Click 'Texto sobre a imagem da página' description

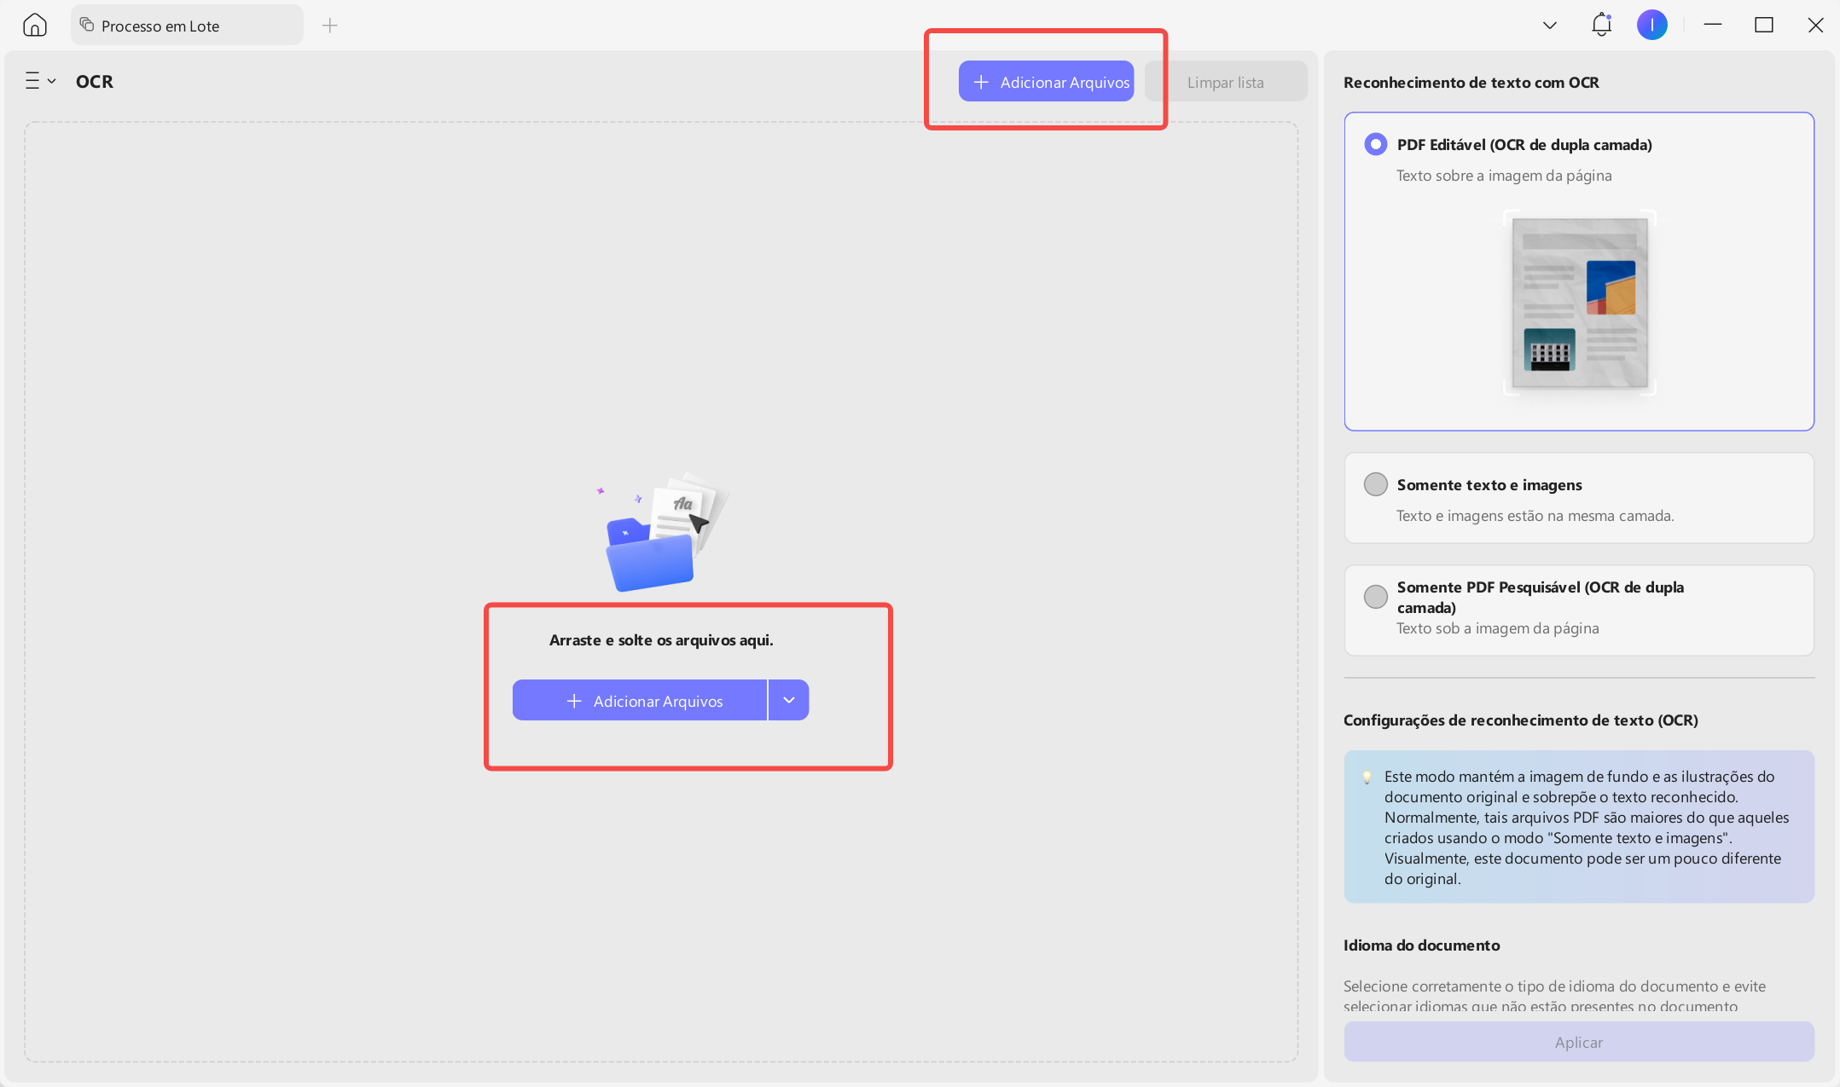click(x=1504, y=176)
